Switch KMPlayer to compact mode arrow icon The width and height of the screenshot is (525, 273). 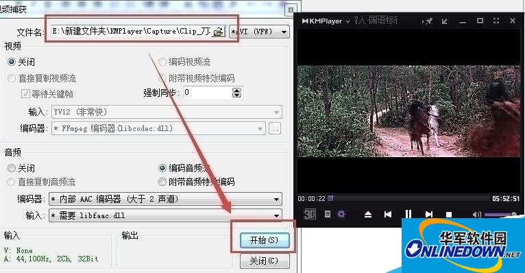[445, 21]
